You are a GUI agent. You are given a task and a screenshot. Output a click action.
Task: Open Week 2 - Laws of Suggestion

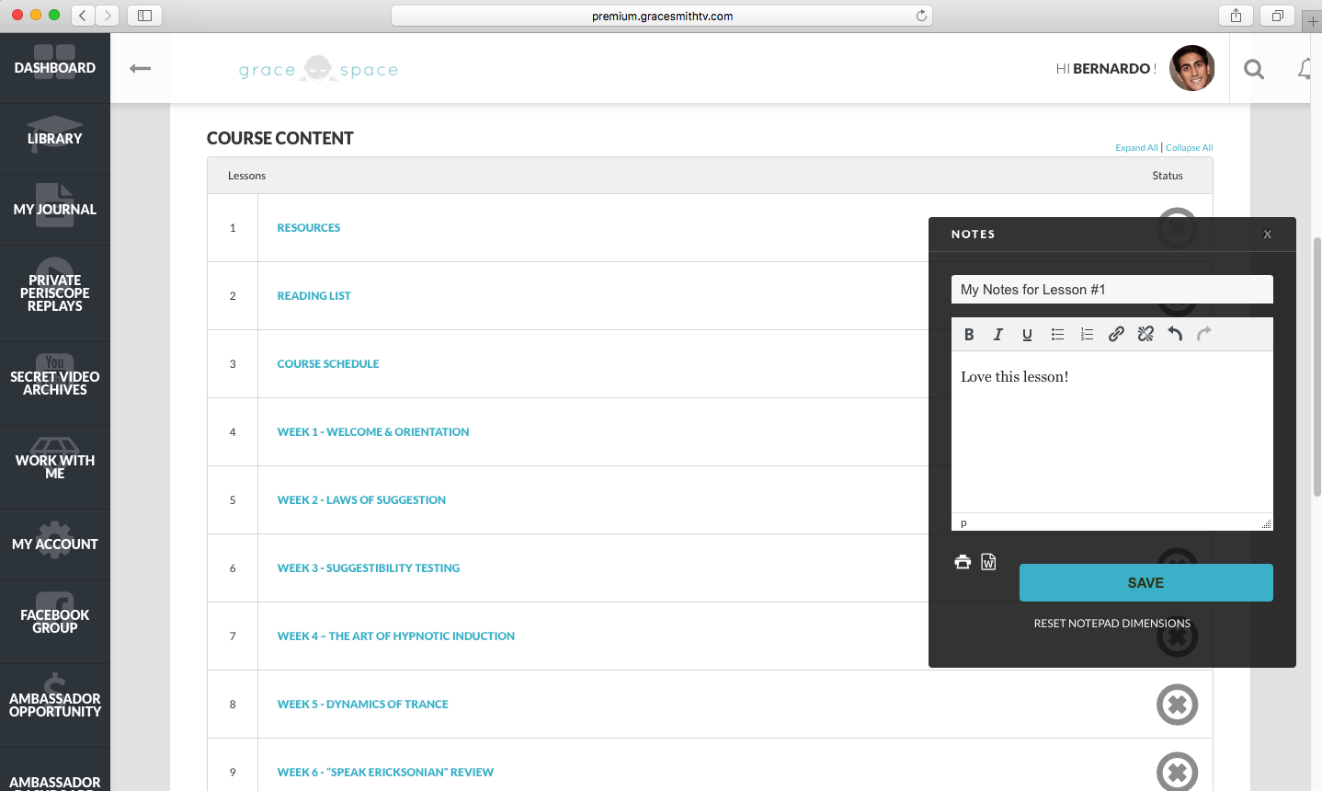click(361, 500)
